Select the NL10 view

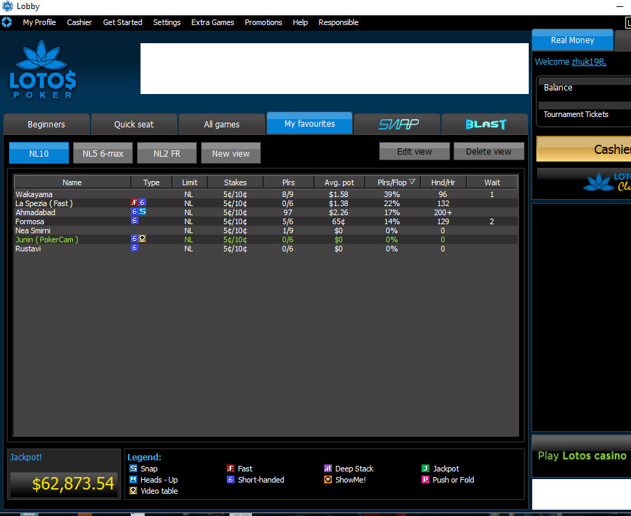(x=39, y=153)
